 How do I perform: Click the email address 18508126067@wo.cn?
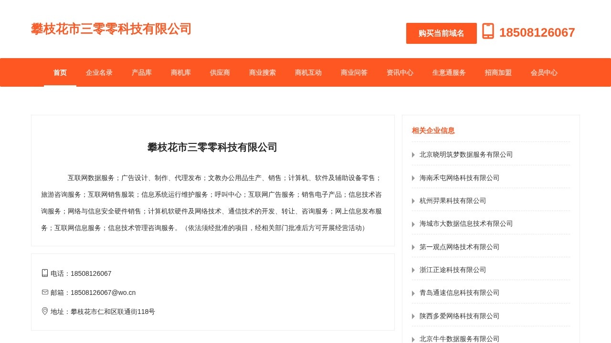coord(103,292)
